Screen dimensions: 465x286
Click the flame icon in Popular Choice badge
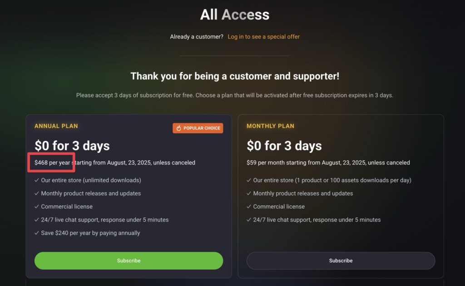click(178, 128)
